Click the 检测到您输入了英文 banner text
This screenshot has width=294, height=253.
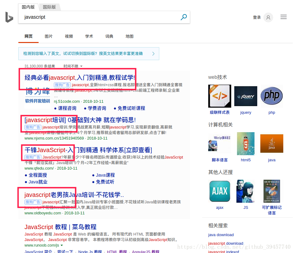click(x=83, y=53)
